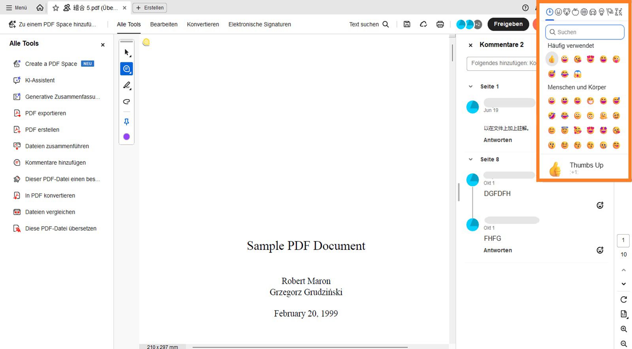The image size is (632, 349).
Task: Open Dateien vergleichen tool
Action: click(x=50, y=212)
